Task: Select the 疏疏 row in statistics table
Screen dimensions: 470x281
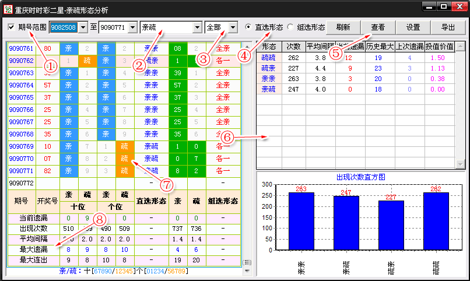Action: point(269,58)
